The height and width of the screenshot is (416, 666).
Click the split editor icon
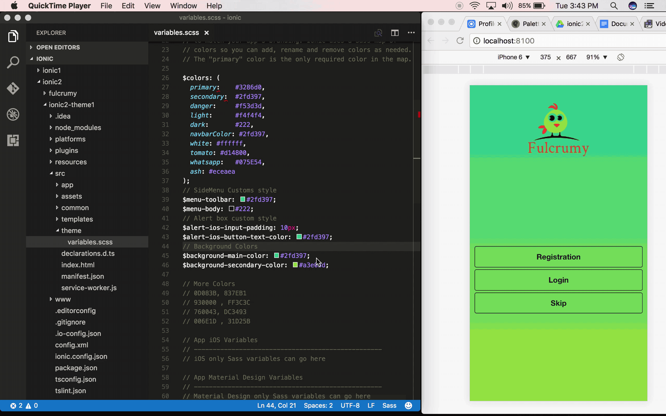coord(395,33)
